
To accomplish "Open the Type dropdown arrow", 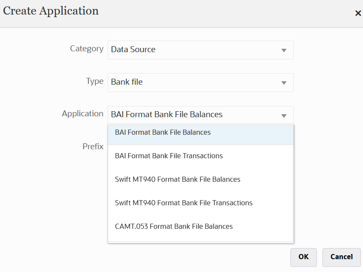I will click(284, 83).
